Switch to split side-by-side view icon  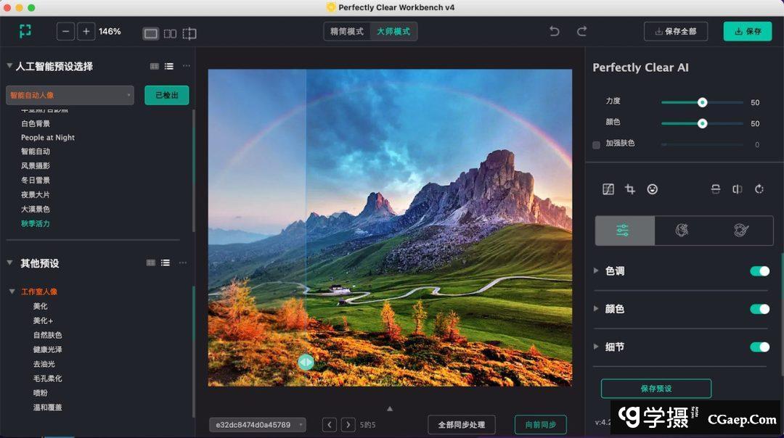[170, 33]
